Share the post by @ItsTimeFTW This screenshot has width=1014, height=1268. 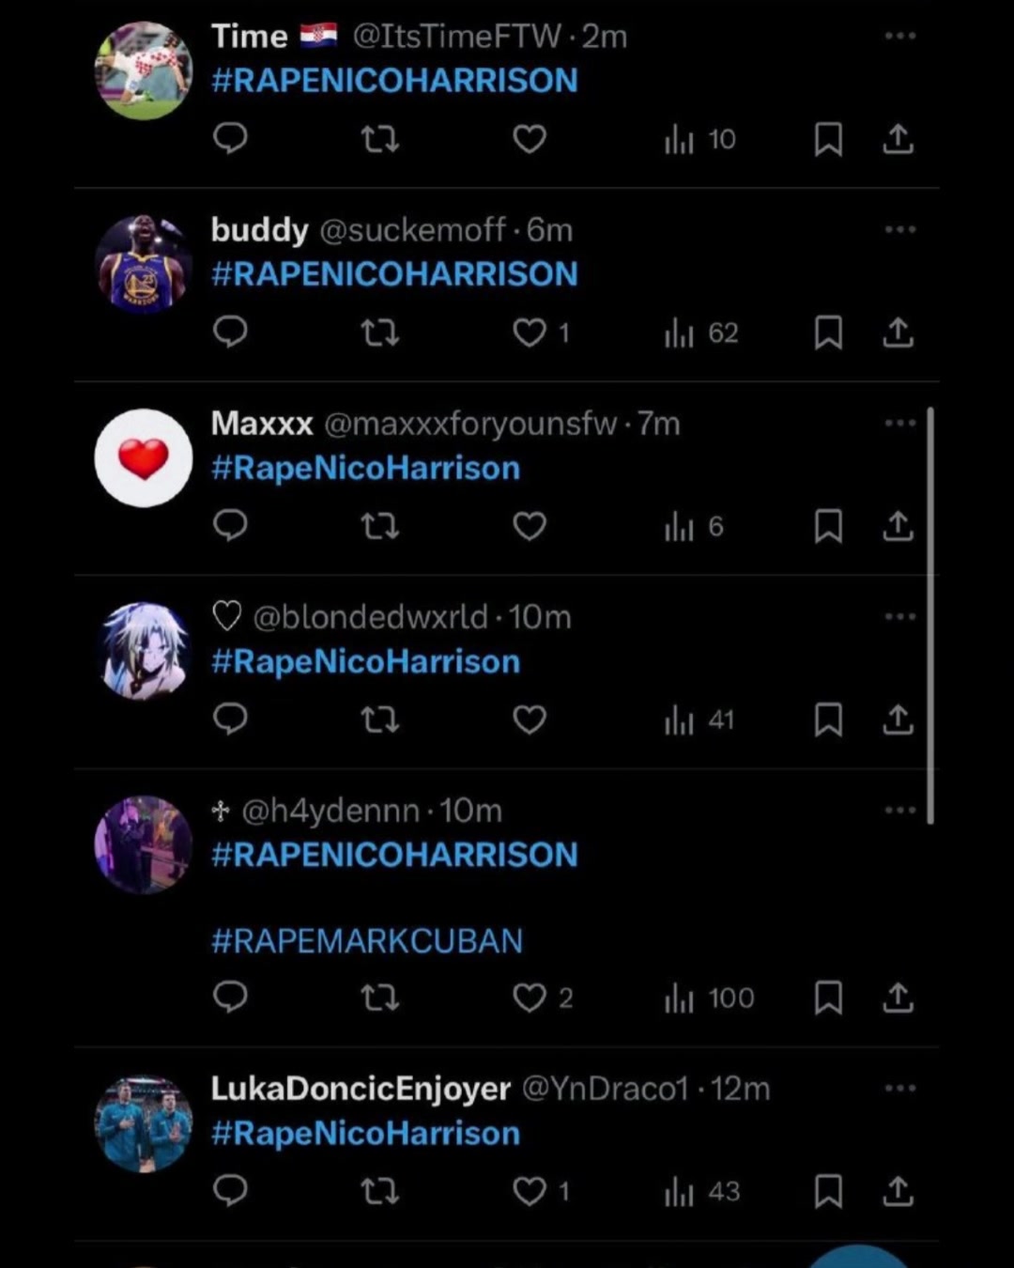[899, 139]
